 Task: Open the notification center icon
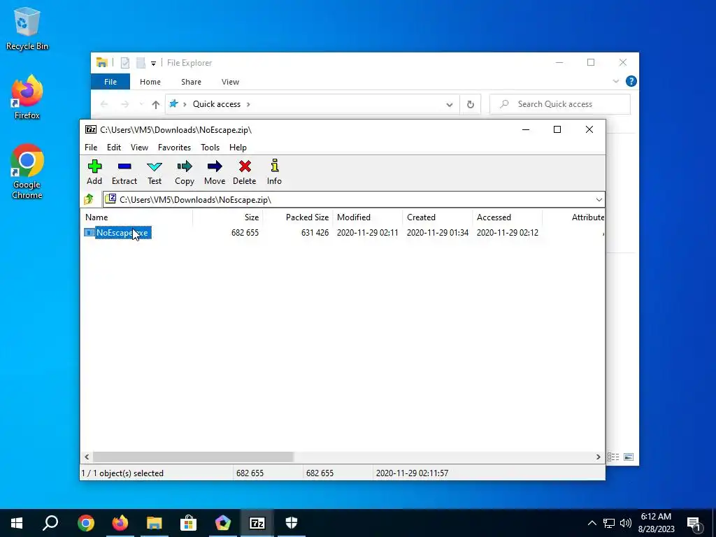coord(694,524)
